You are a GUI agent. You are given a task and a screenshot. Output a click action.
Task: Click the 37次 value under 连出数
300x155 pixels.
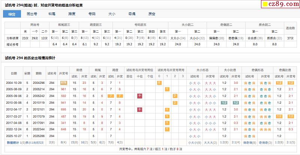pos(290,38)
